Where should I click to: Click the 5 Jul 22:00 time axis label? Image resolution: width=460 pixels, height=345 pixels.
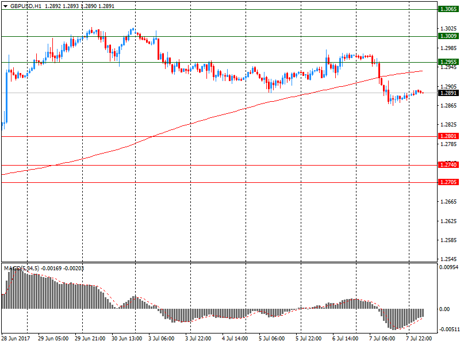click(308, 339)
